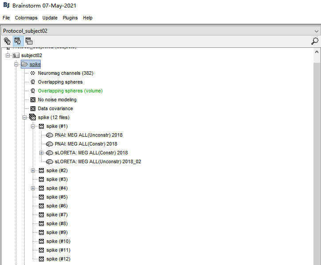Click the Overlapping spheres head model icon

(33, 82)
